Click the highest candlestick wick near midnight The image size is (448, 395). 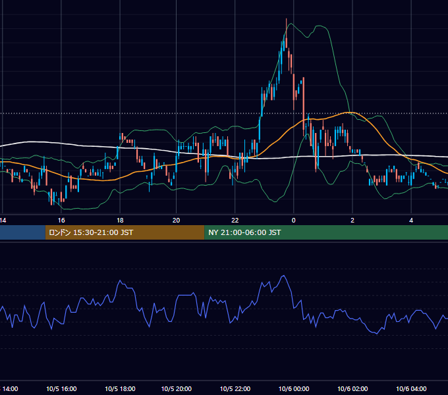coord(287,28)
